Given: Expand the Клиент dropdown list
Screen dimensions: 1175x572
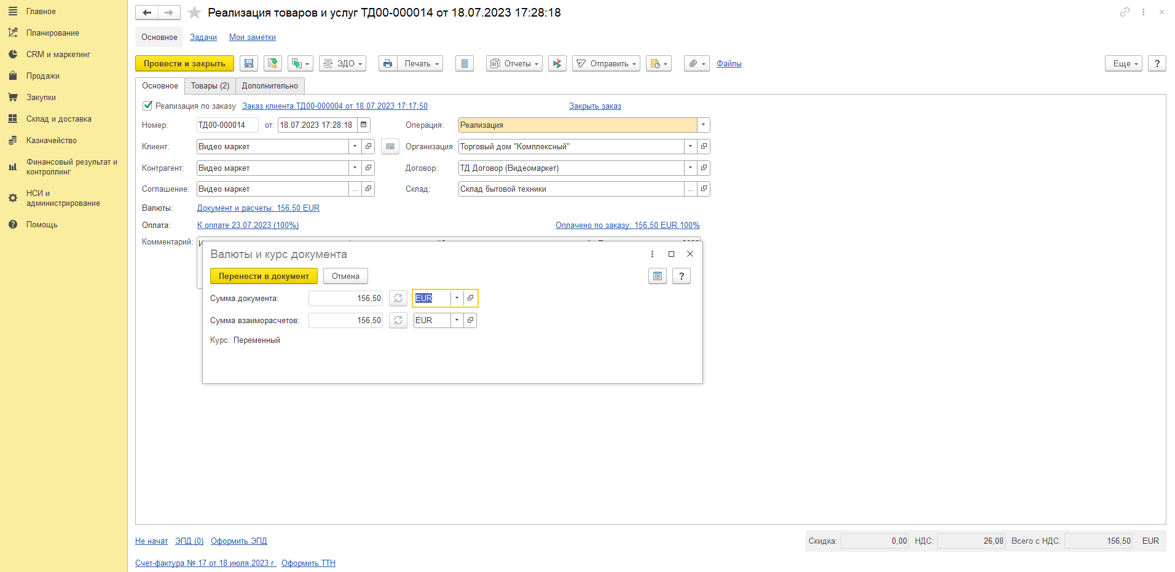Looking at the screenshot, I should 355,146.
